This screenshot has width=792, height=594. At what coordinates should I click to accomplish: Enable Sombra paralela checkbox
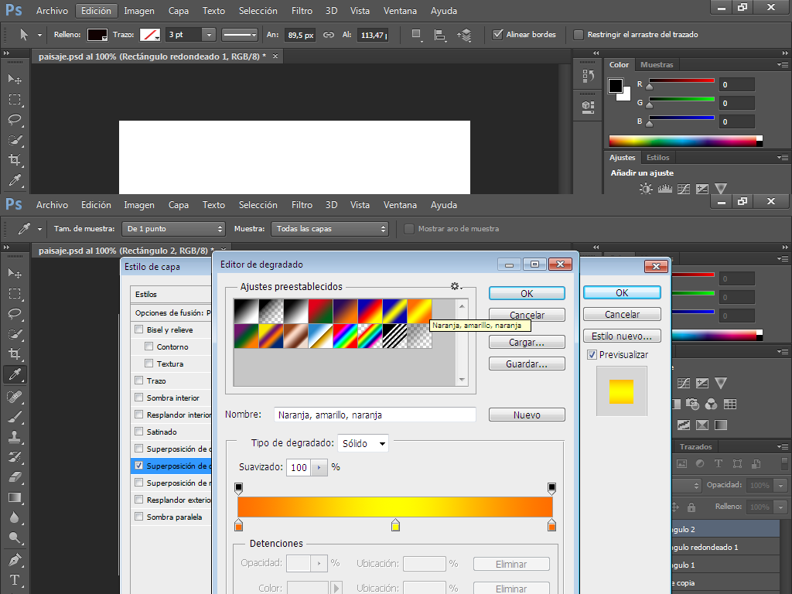pos(139,516)
